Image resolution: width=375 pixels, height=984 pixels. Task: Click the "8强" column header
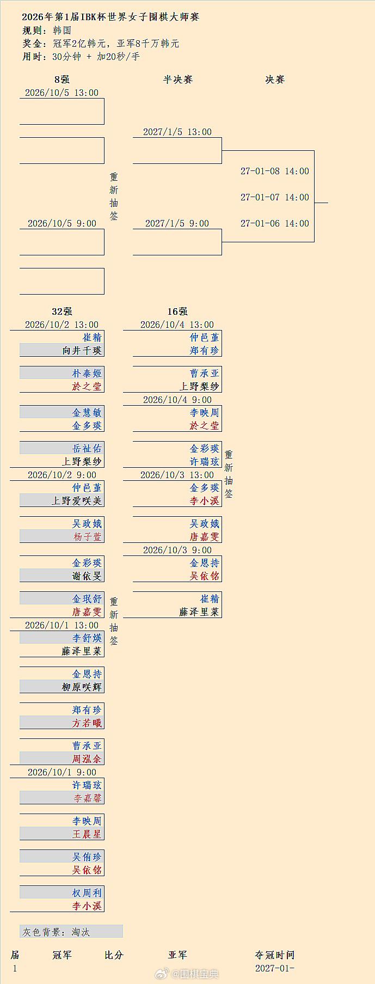(62, 80)
